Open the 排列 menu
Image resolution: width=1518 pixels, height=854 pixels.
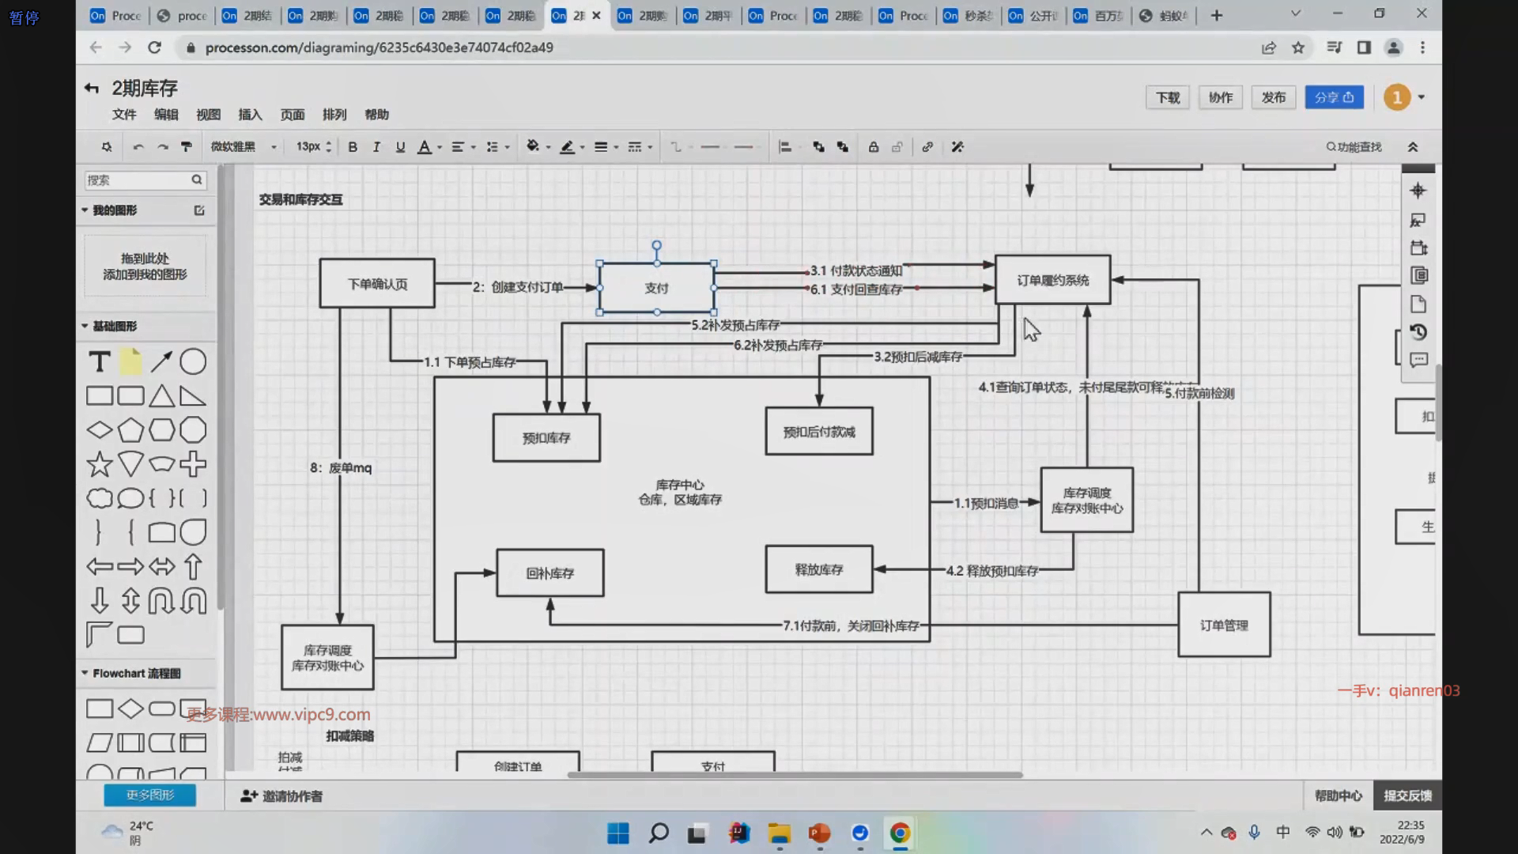pyautogui.click(x=334, y=115)
